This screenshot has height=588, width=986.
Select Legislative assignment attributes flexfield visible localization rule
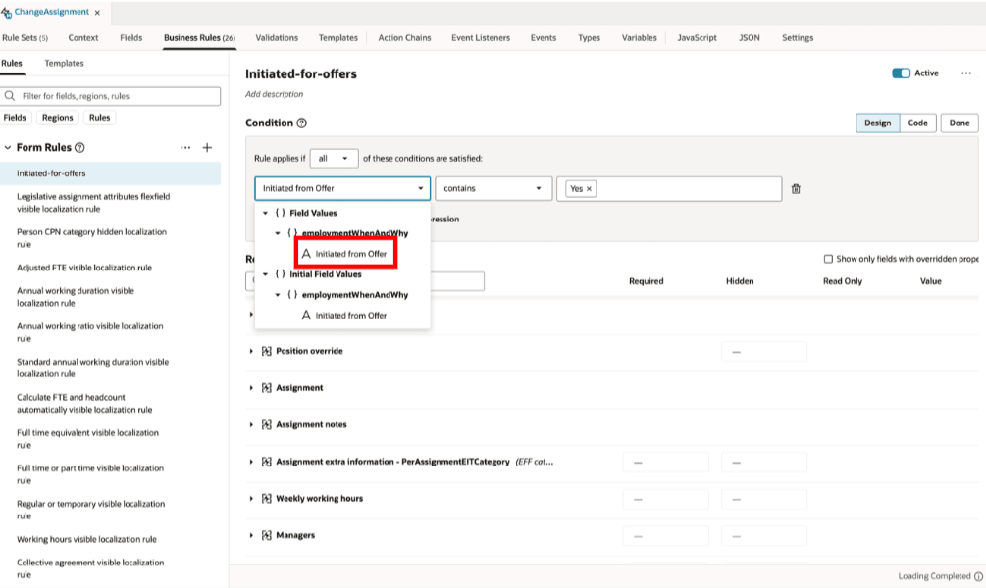93,202
